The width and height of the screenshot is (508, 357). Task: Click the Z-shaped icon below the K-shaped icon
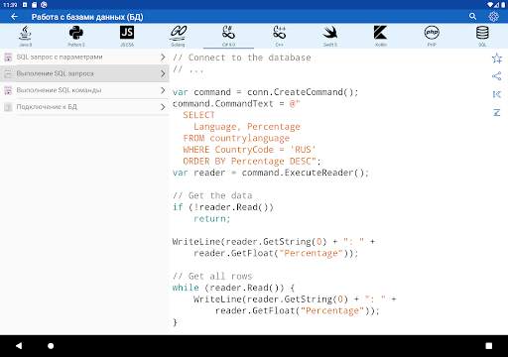point(497,113)
